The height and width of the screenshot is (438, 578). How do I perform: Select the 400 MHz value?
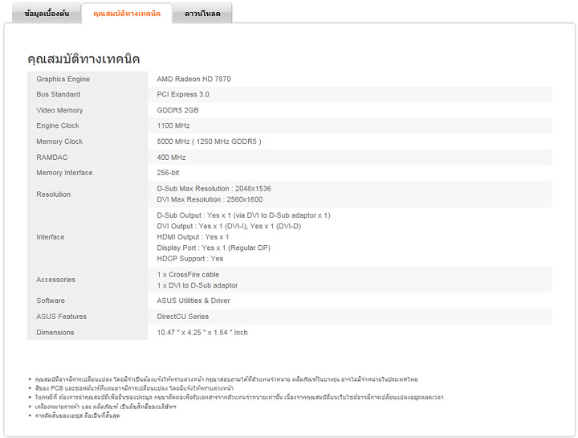(172, 158)
